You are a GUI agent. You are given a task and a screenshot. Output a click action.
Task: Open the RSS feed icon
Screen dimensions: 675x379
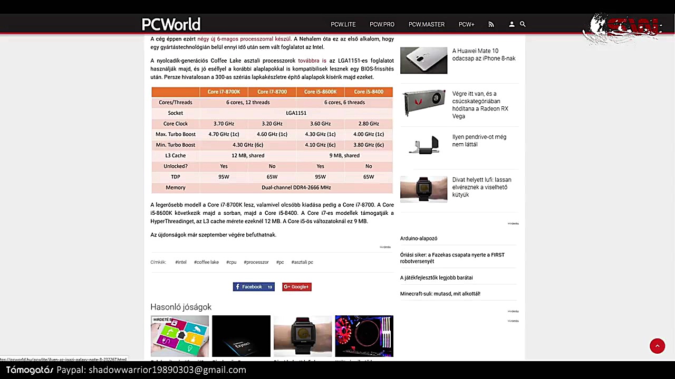[x=491, y=24]
